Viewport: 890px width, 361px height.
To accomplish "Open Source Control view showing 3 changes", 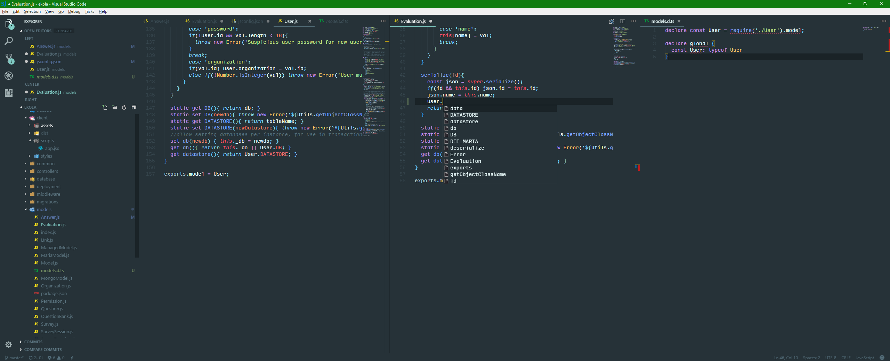I will (9, 58).
